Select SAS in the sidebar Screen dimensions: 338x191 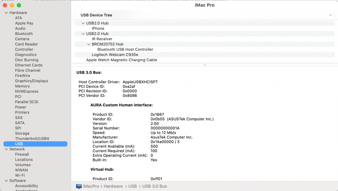pos(19,118)
